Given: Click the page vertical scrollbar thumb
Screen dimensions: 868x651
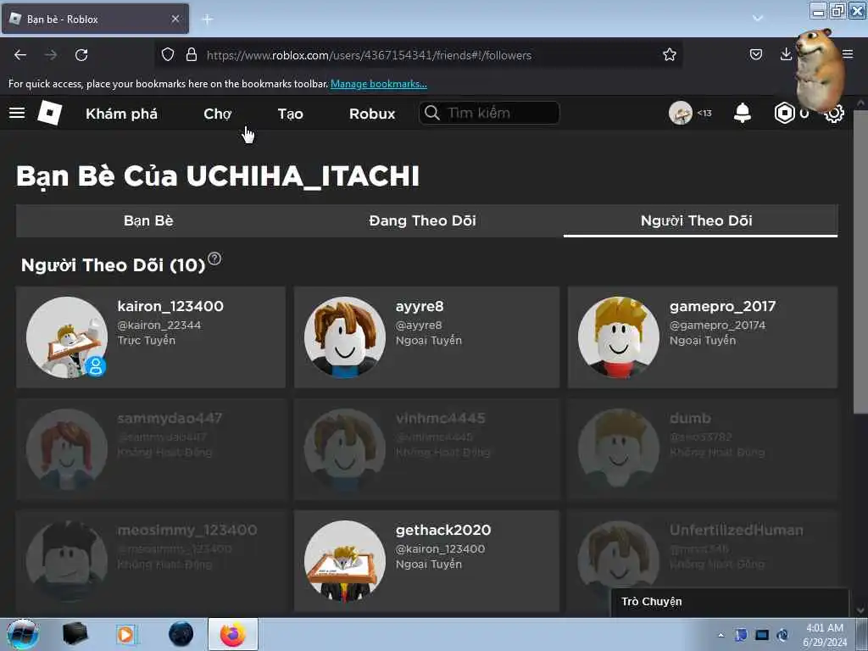Looking at the screenshot, I should tap(860, 260).
